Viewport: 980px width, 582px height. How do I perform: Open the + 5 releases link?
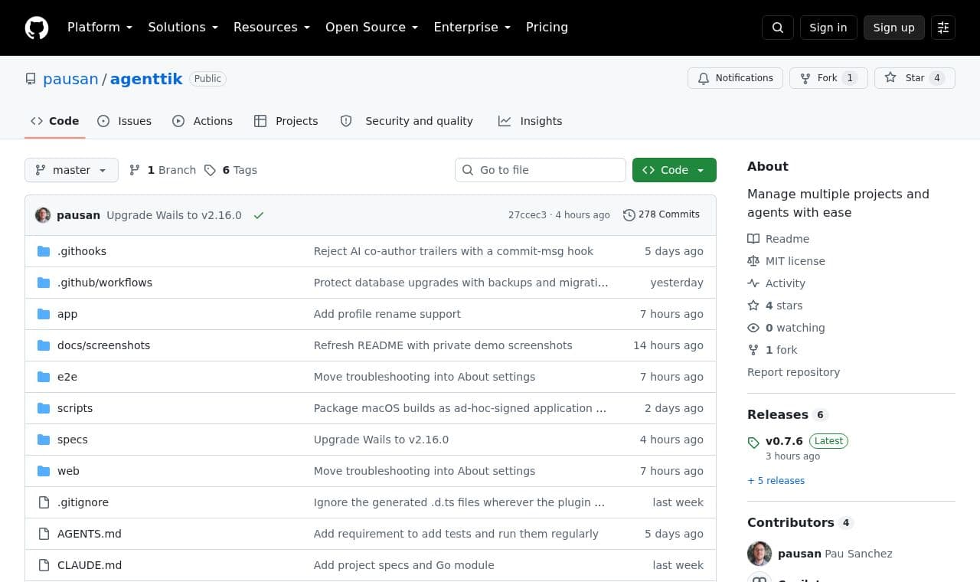tap(776, 481)
